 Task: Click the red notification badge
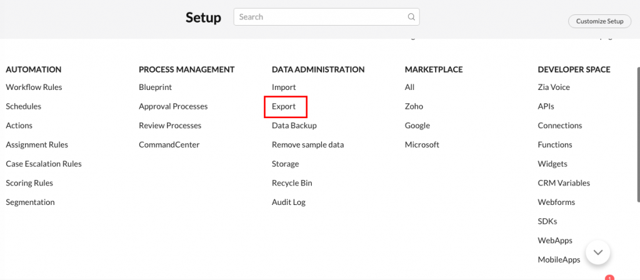(610, 277)
